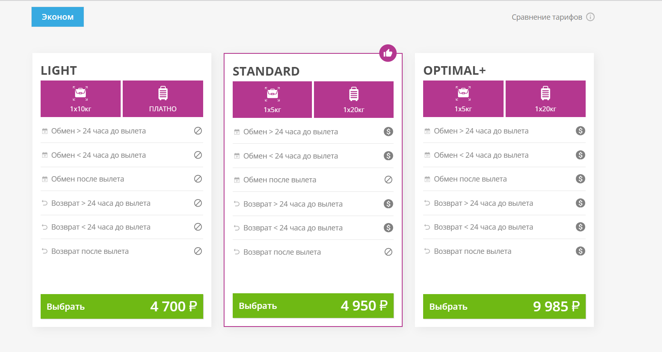This screenshot has width=662, height=352.
Task: Choose LIGHT fare for 4 700 ₽
Action: (121, 306)
